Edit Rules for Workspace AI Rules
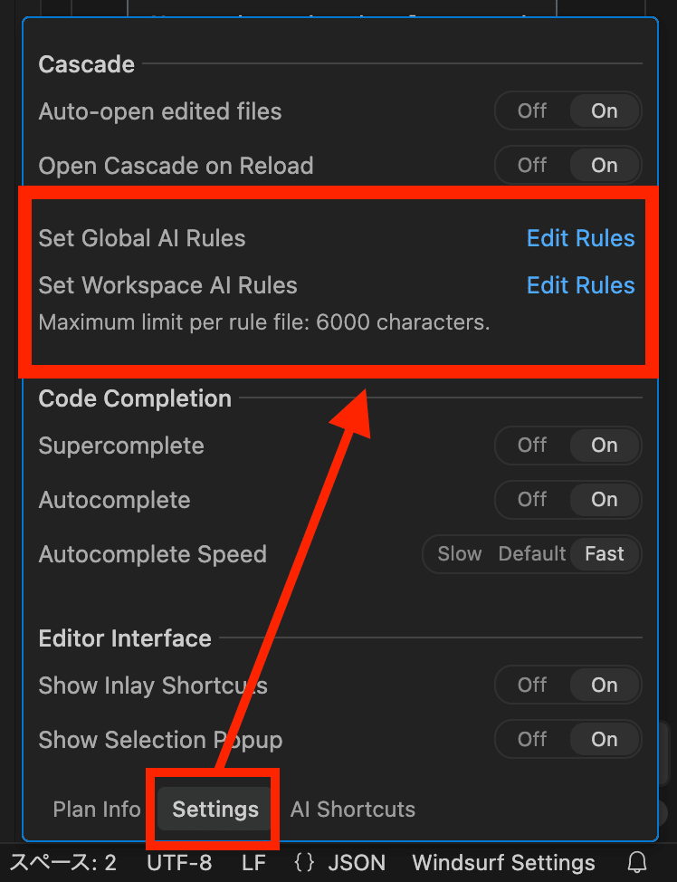This screenshot has height=882, width=677. tap(580, 285)
